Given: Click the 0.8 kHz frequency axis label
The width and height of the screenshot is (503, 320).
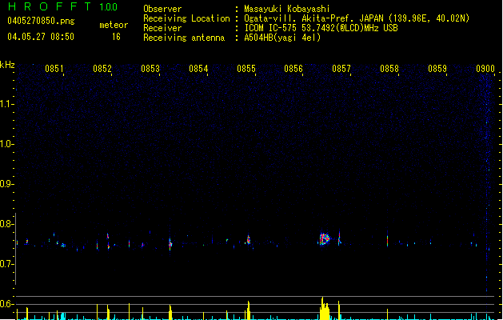Looking at the screenshot, I should pos(6,224).
